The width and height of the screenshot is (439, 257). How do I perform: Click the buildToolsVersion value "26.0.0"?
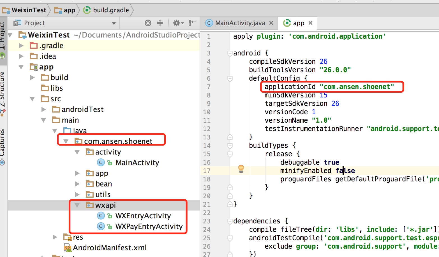click(335, 70)
